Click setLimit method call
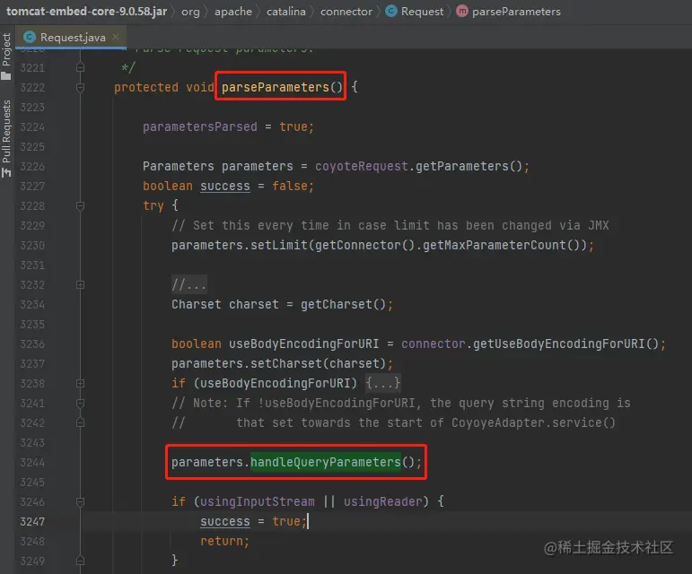The height and width of the screenshot is (574, 692). (x=279, y=245)
